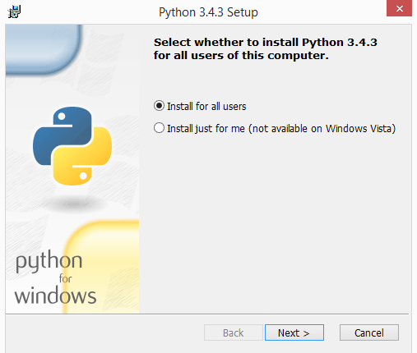Click the 'Python 3.4.3 Setup' title bar text
The height and width of the screenshot is (353, 417).
point(208,12)
